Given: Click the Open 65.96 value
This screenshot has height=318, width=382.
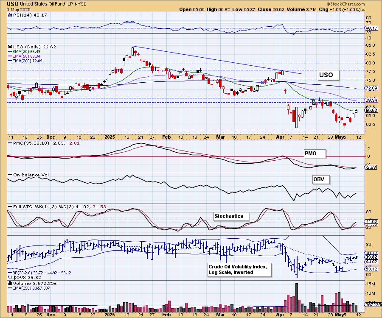Looking at the screenshot, I should click(192, 9).
